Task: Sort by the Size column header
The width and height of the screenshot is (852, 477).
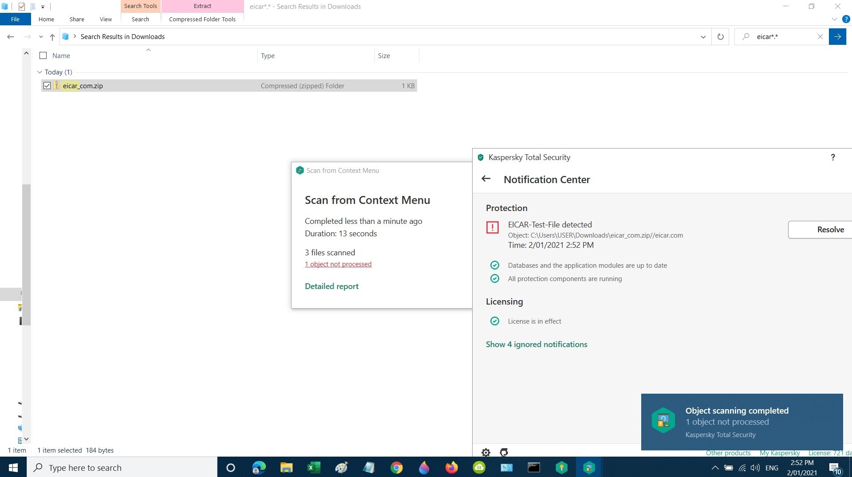Action: tap(384, 55)
